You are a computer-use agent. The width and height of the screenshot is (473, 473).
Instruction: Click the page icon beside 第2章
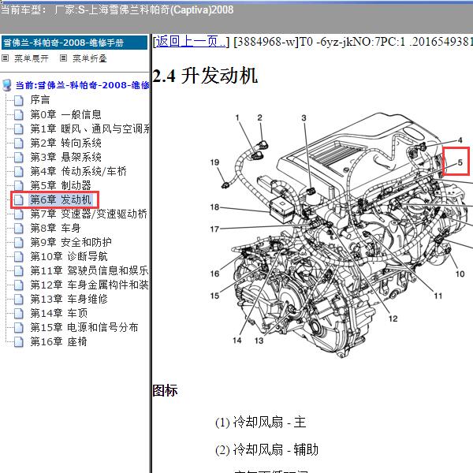(19, 143)
